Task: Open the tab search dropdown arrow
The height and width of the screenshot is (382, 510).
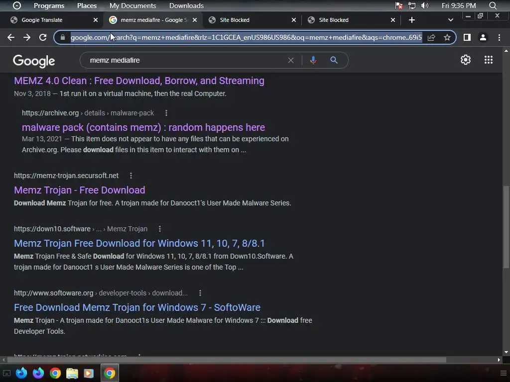Action: (x=450, y=20)
